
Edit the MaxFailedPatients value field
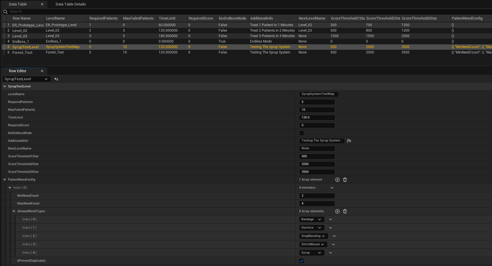click(317, 110)
